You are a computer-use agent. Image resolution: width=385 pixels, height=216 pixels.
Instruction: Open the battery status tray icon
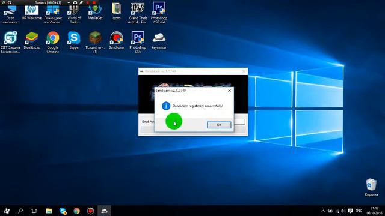click(330, 211)
